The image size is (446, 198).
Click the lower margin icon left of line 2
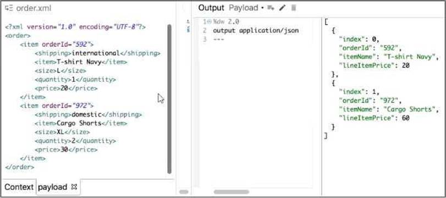coord(188,29)
